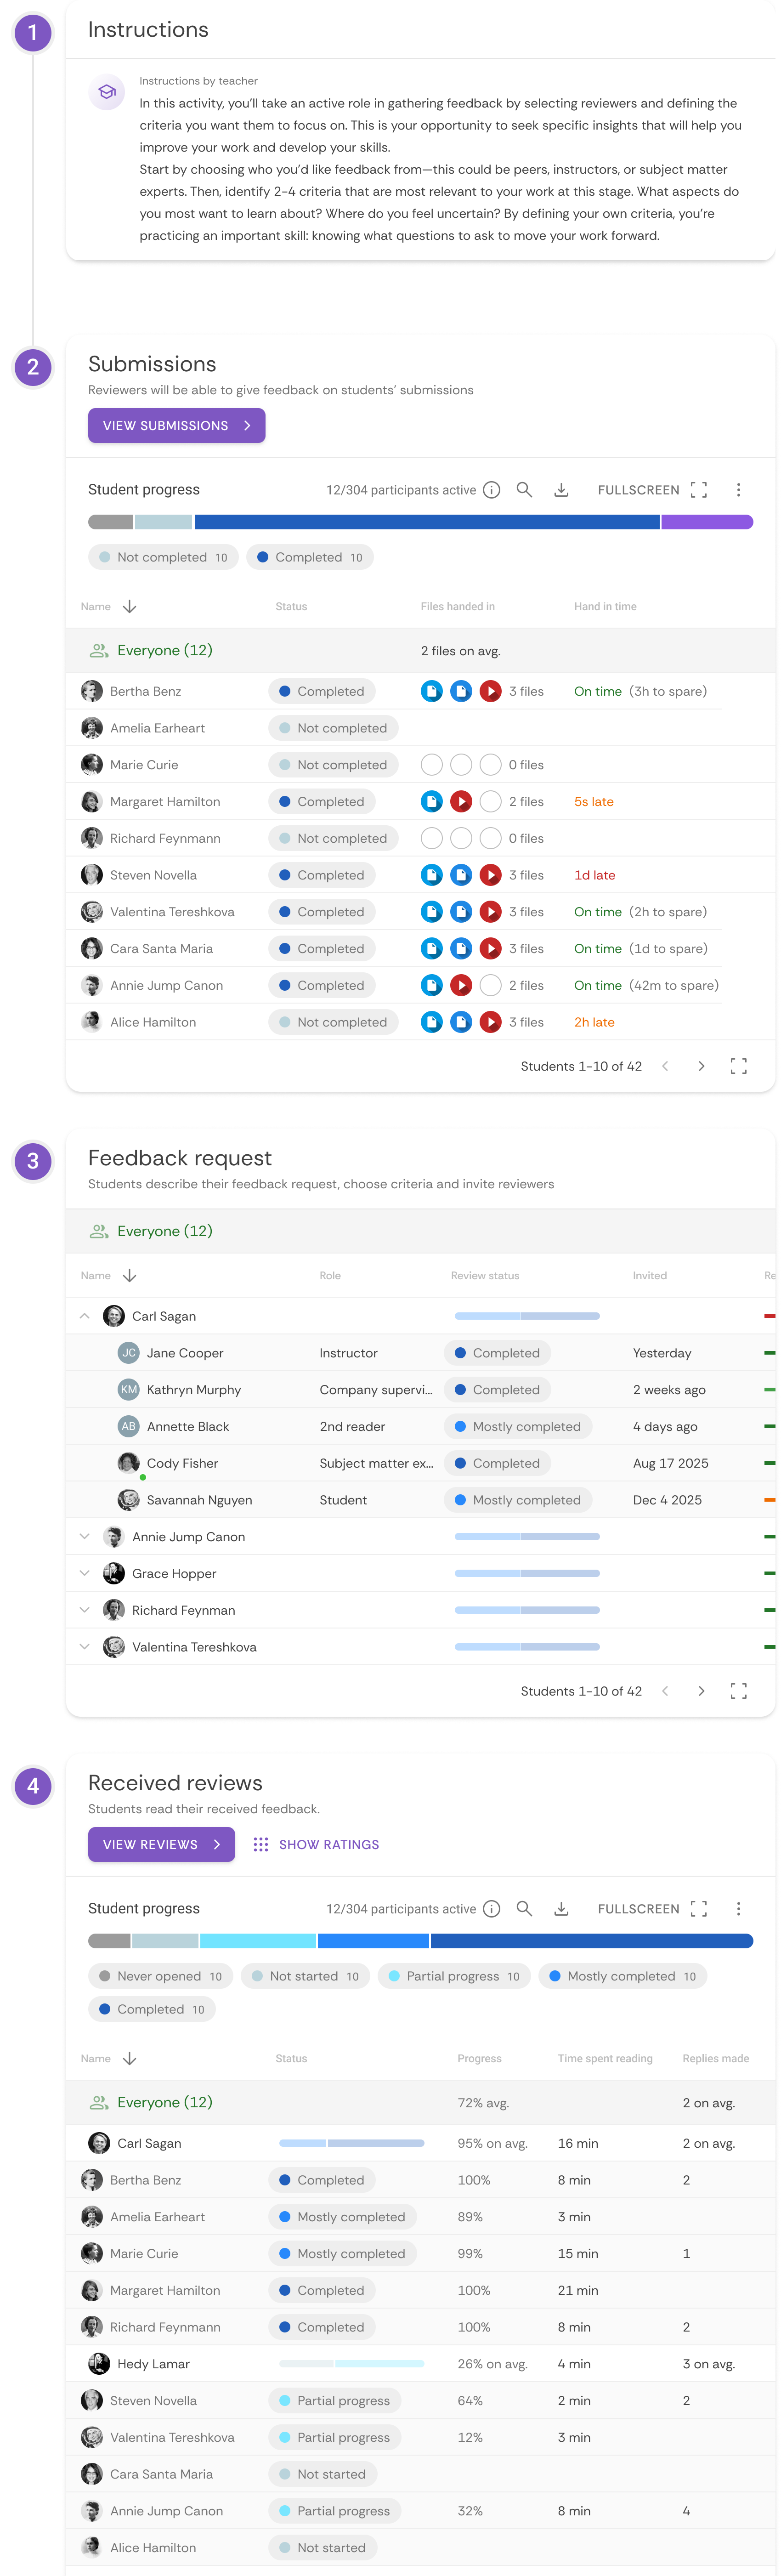Click download icon in Received reviews section
Viewport: 781px width, 2576px height.
coord(561,1908)
